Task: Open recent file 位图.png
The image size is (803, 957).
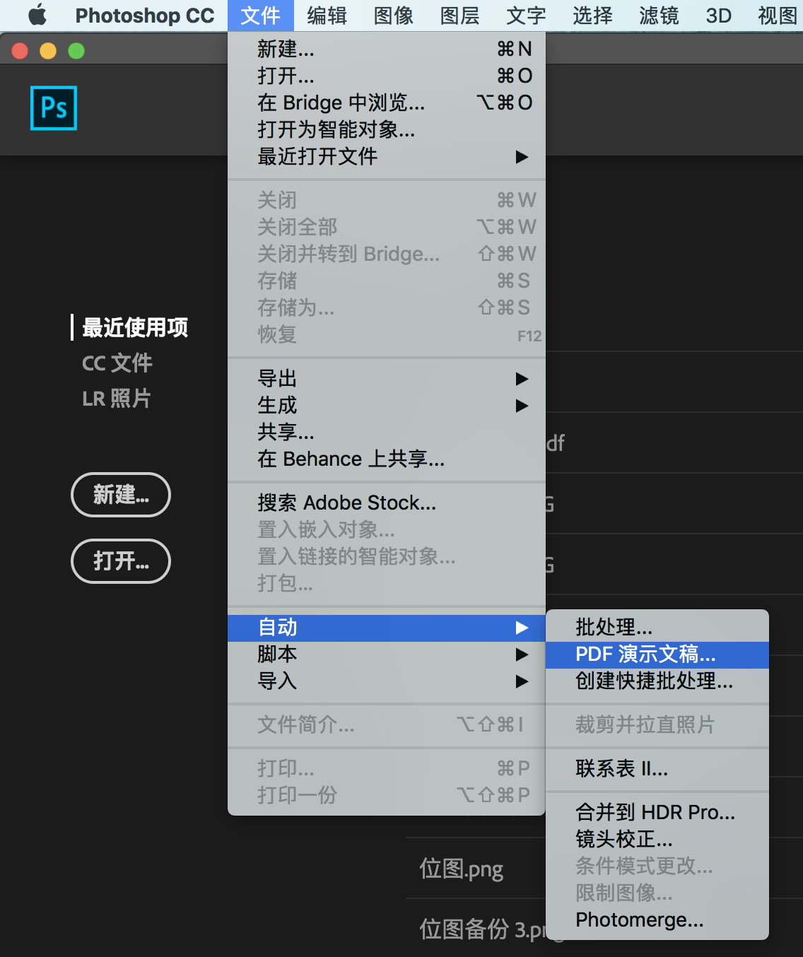Action: (462, 869)
